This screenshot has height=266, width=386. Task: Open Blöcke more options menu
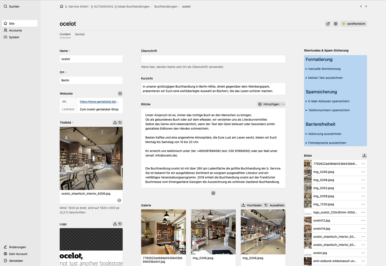(x=283, y=104)
